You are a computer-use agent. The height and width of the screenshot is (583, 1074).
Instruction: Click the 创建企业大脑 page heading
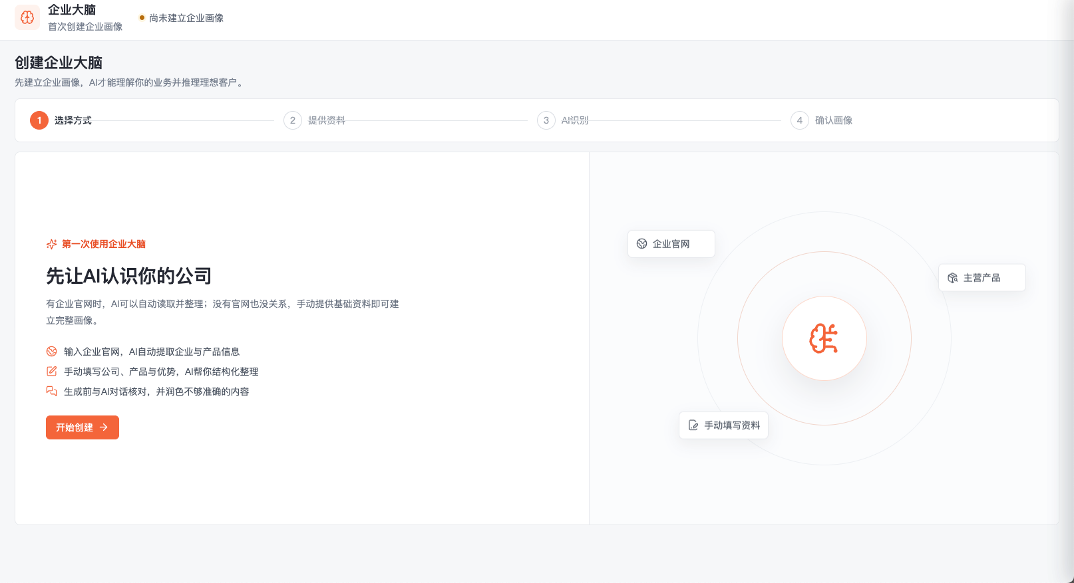(59, 62)
